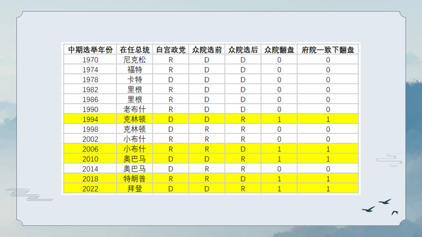Click the 白宫政党 column header
This screenshot has height=237, width=422.
(171, 50)
